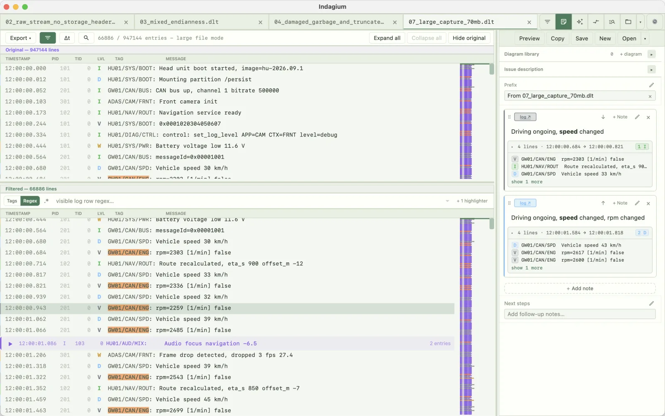Delete the rpm changed note card

click(x=648, y=203)
